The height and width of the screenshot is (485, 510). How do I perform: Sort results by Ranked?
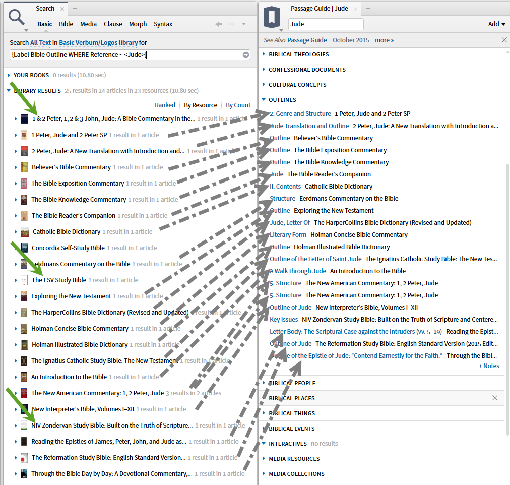(x=165, y=105)
